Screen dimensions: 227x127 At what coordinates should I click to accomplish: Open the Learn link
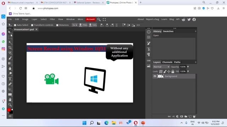coord(164,19)
